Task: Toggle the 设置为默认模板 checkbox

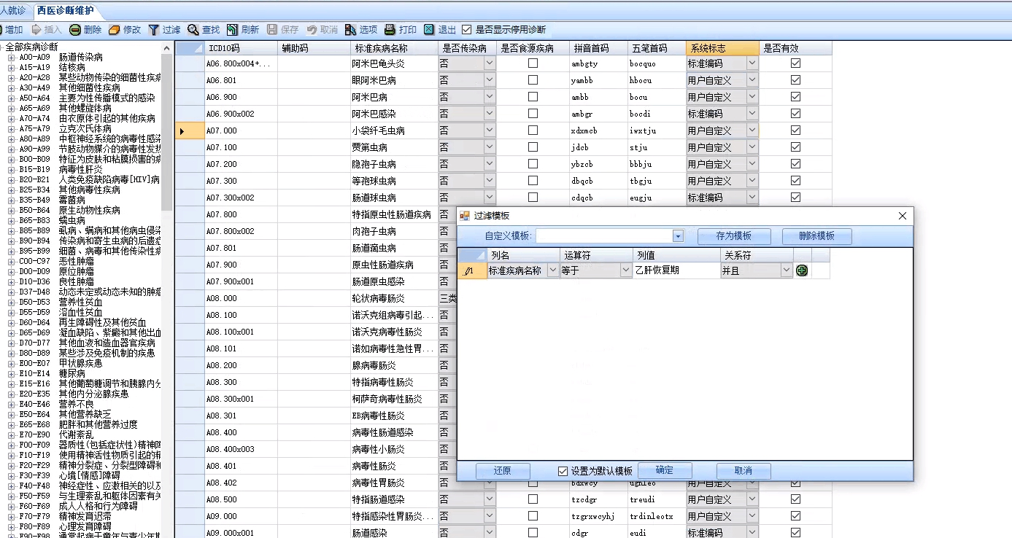Action: (563, 471)
